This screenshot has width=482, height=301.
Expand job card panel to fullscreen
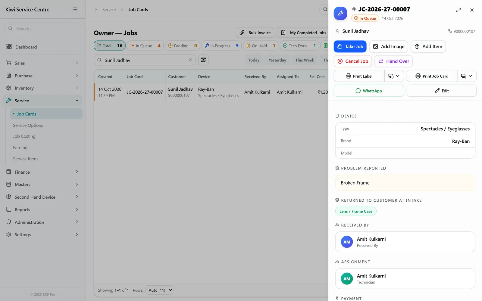click(459, 10)
